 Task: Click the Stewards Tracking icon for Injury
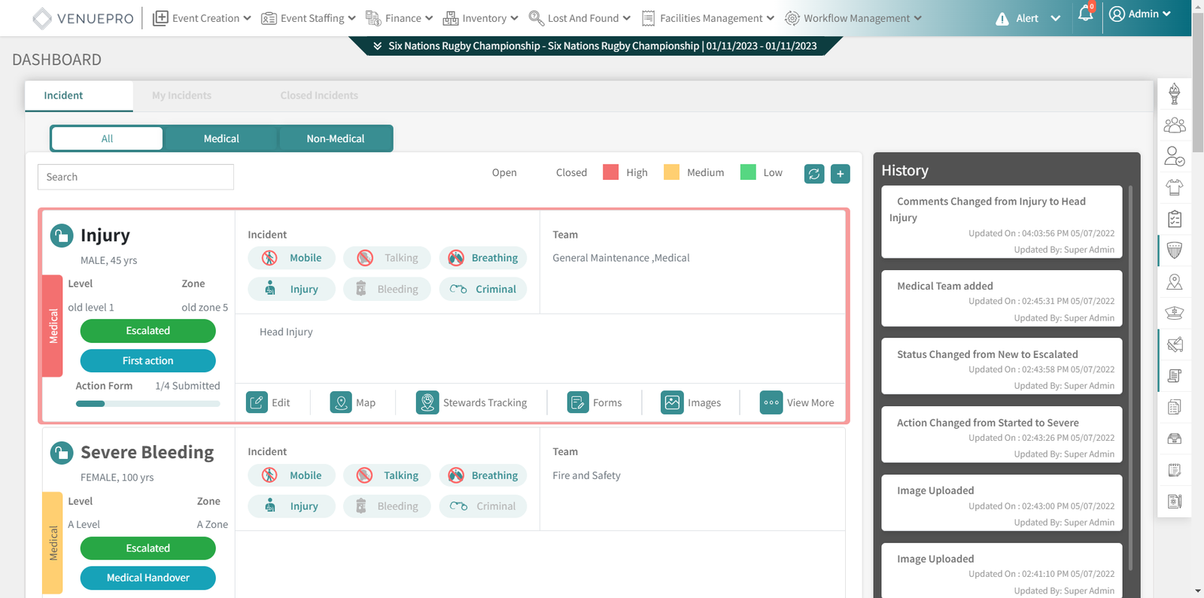point(427,402)
